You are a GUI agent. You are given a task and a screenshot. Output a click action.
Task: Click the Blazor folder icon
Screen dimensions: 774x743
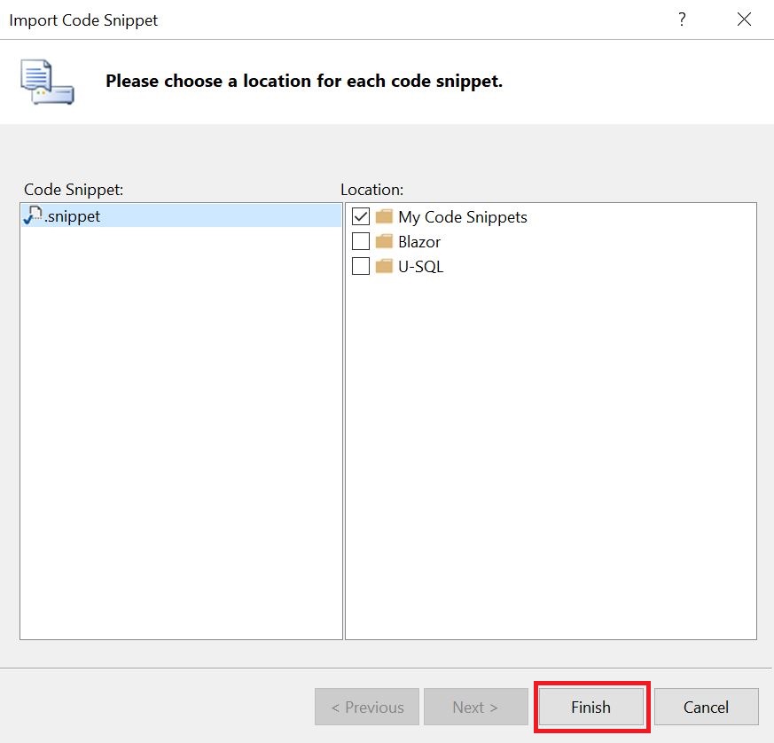pos(384,241)
